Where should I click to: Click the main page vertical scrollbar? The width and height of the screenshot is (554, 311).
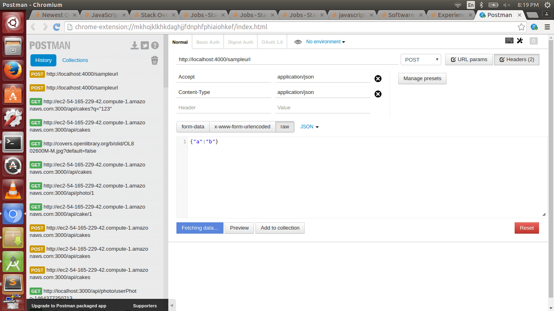[x=551, y=169]
